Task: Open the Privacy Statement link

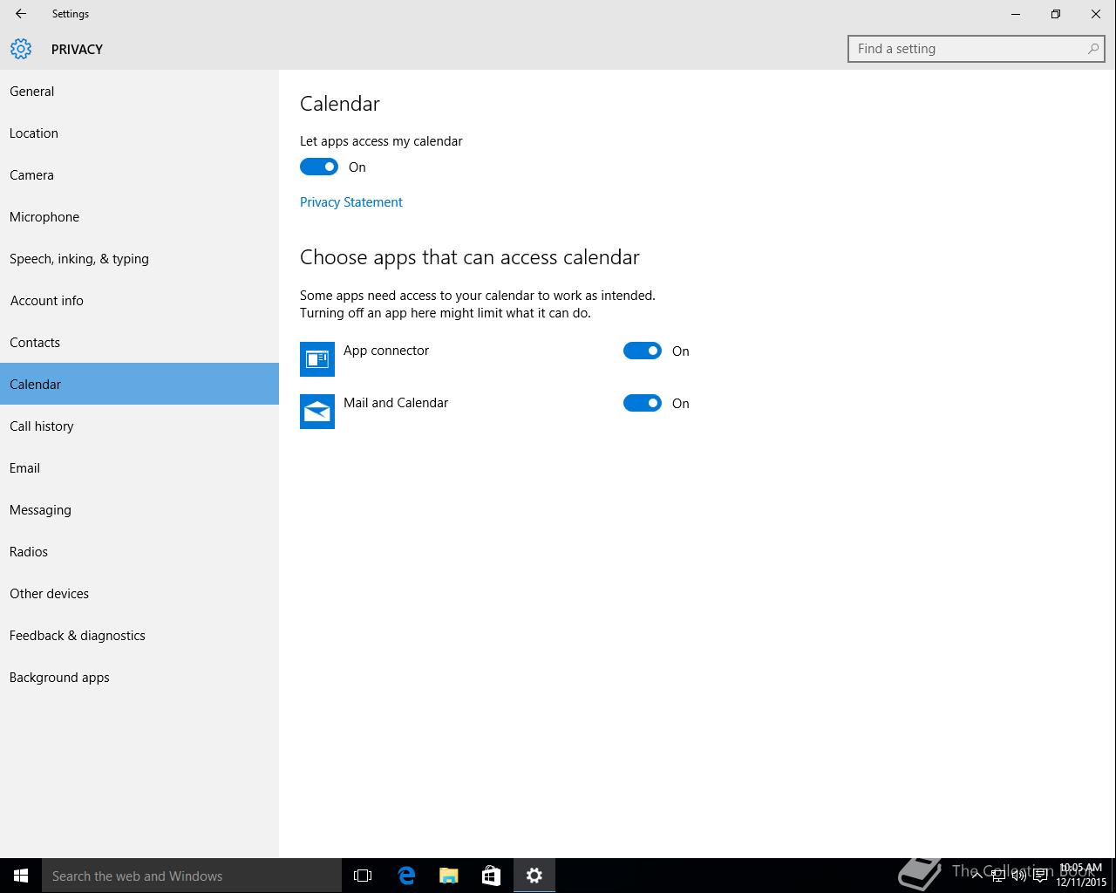Action: click(351, 202)
